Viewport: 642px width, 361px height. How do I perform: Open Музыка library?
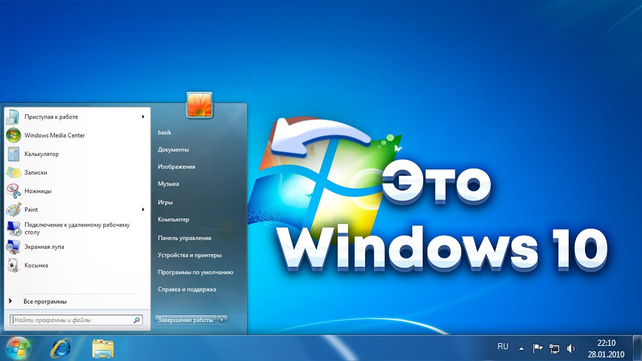point(169,184)
